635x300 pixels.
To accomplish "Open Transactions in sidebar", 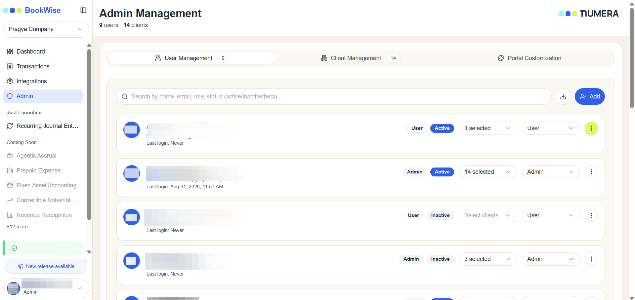I will point(43,66).
